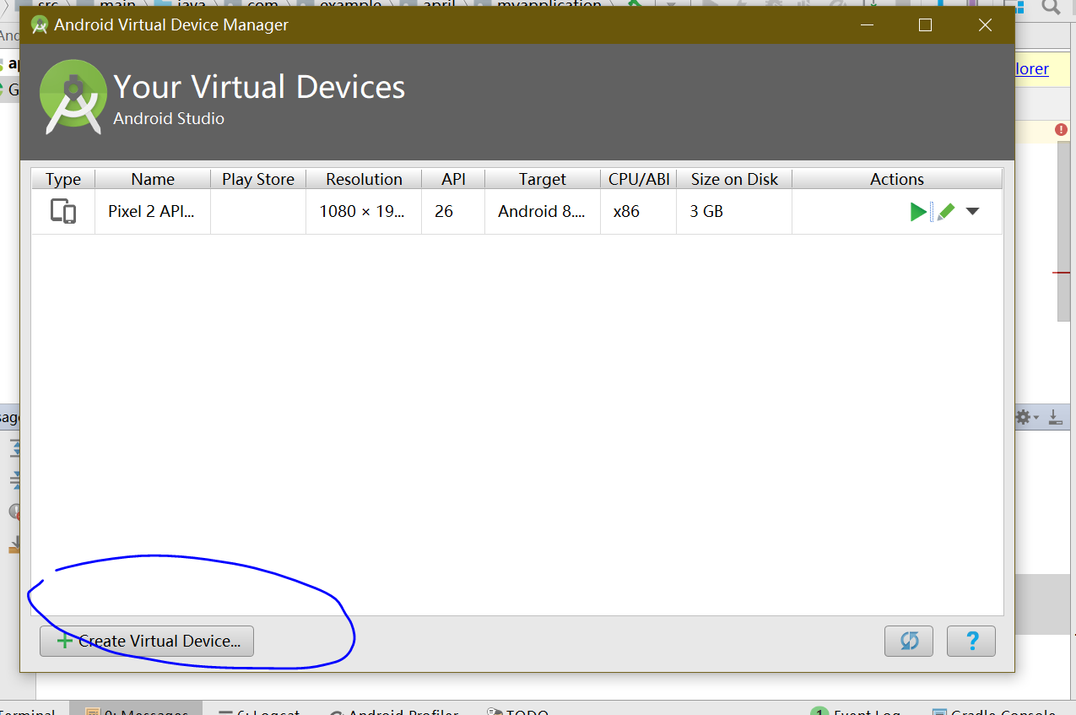Click the Actions column header
This screenshot has height=715, width=1076.
897,179
